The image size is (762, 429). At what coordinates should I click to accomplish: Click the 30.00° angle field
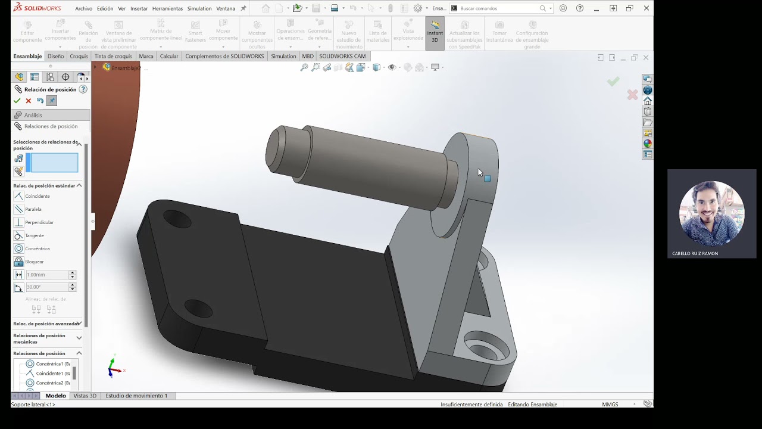pyautogui.click(x=47, y=287)
